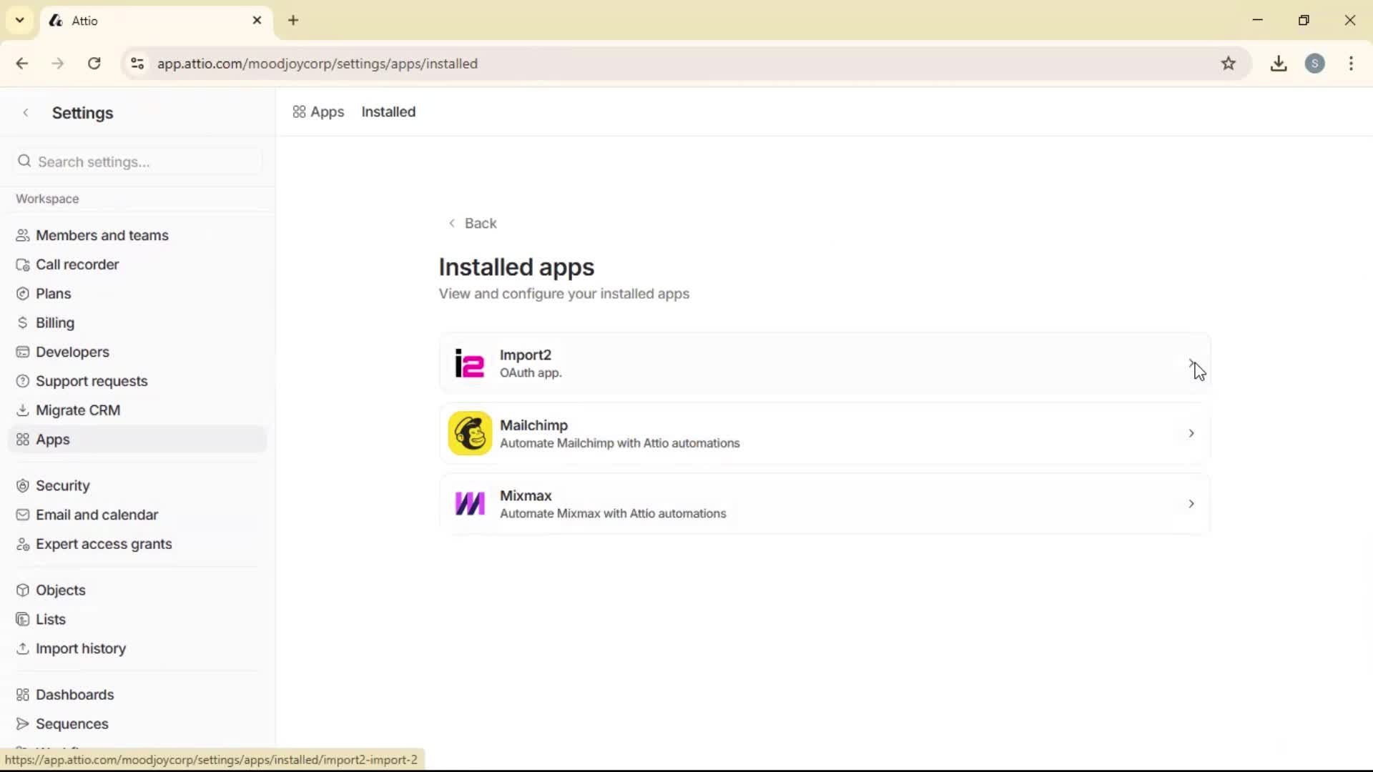Viewport: 1373px width, 772px height.
Task: Click the Back link above Installed apps
Action: point(472,223)
